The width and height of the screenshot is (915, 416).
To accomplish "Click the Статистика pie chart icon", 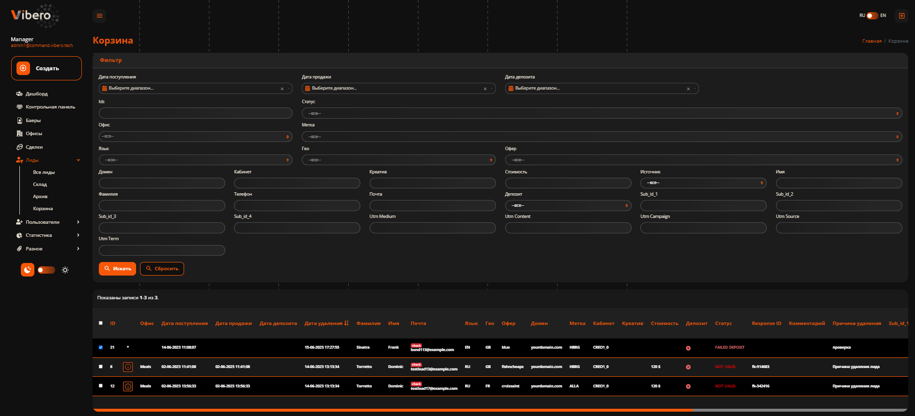I will click(x=19, y=235).
